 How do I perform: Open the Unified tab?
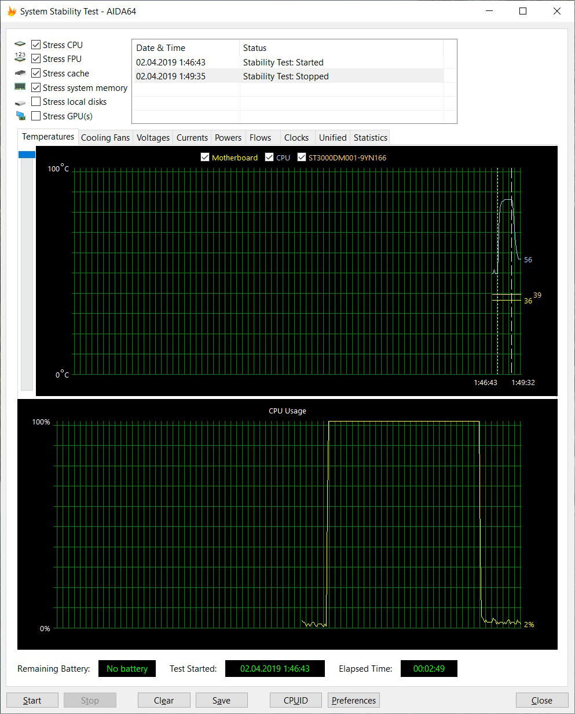tap(332, 138)
